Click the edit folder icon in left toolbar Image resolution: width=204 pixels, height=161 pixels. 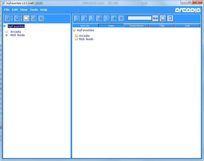(x=34, y=18)
